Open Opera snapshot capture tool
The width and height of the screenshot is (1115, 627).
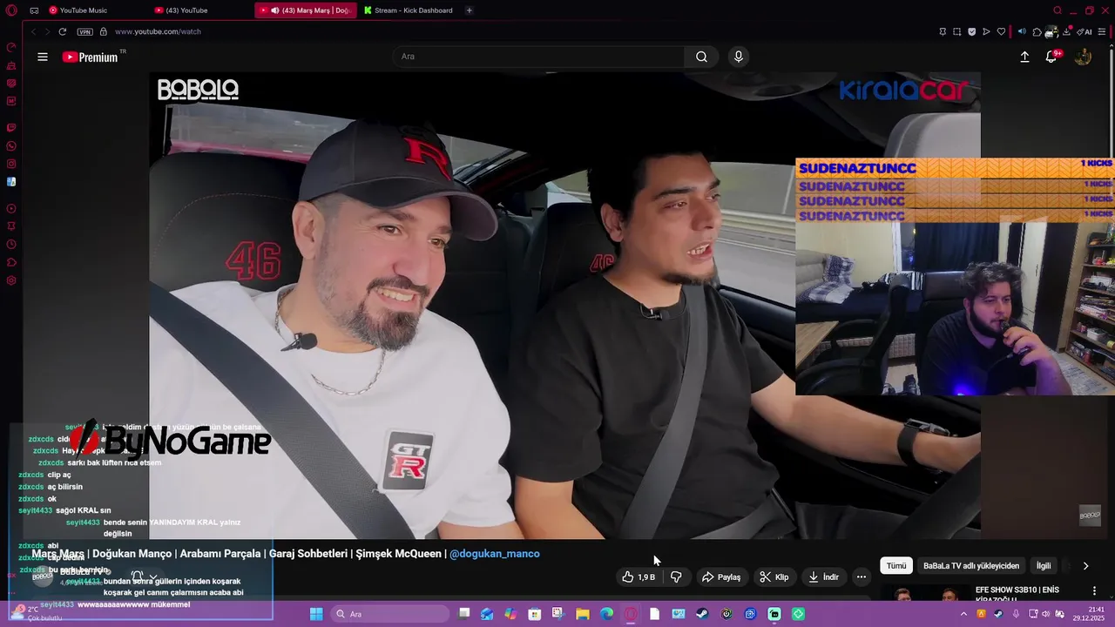(x=957, y=31)
